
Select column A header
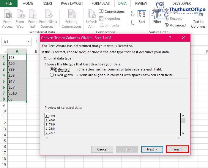coord(17,51)
